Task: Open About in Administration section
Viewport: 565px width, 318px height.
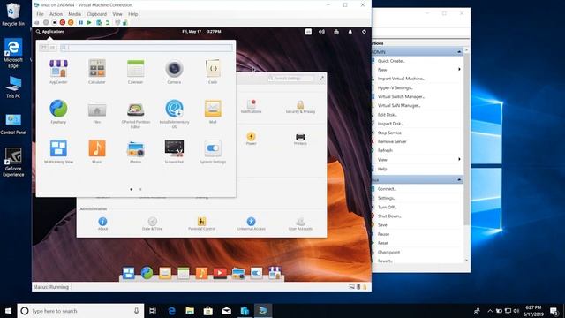Action: (x=102, y=223)
